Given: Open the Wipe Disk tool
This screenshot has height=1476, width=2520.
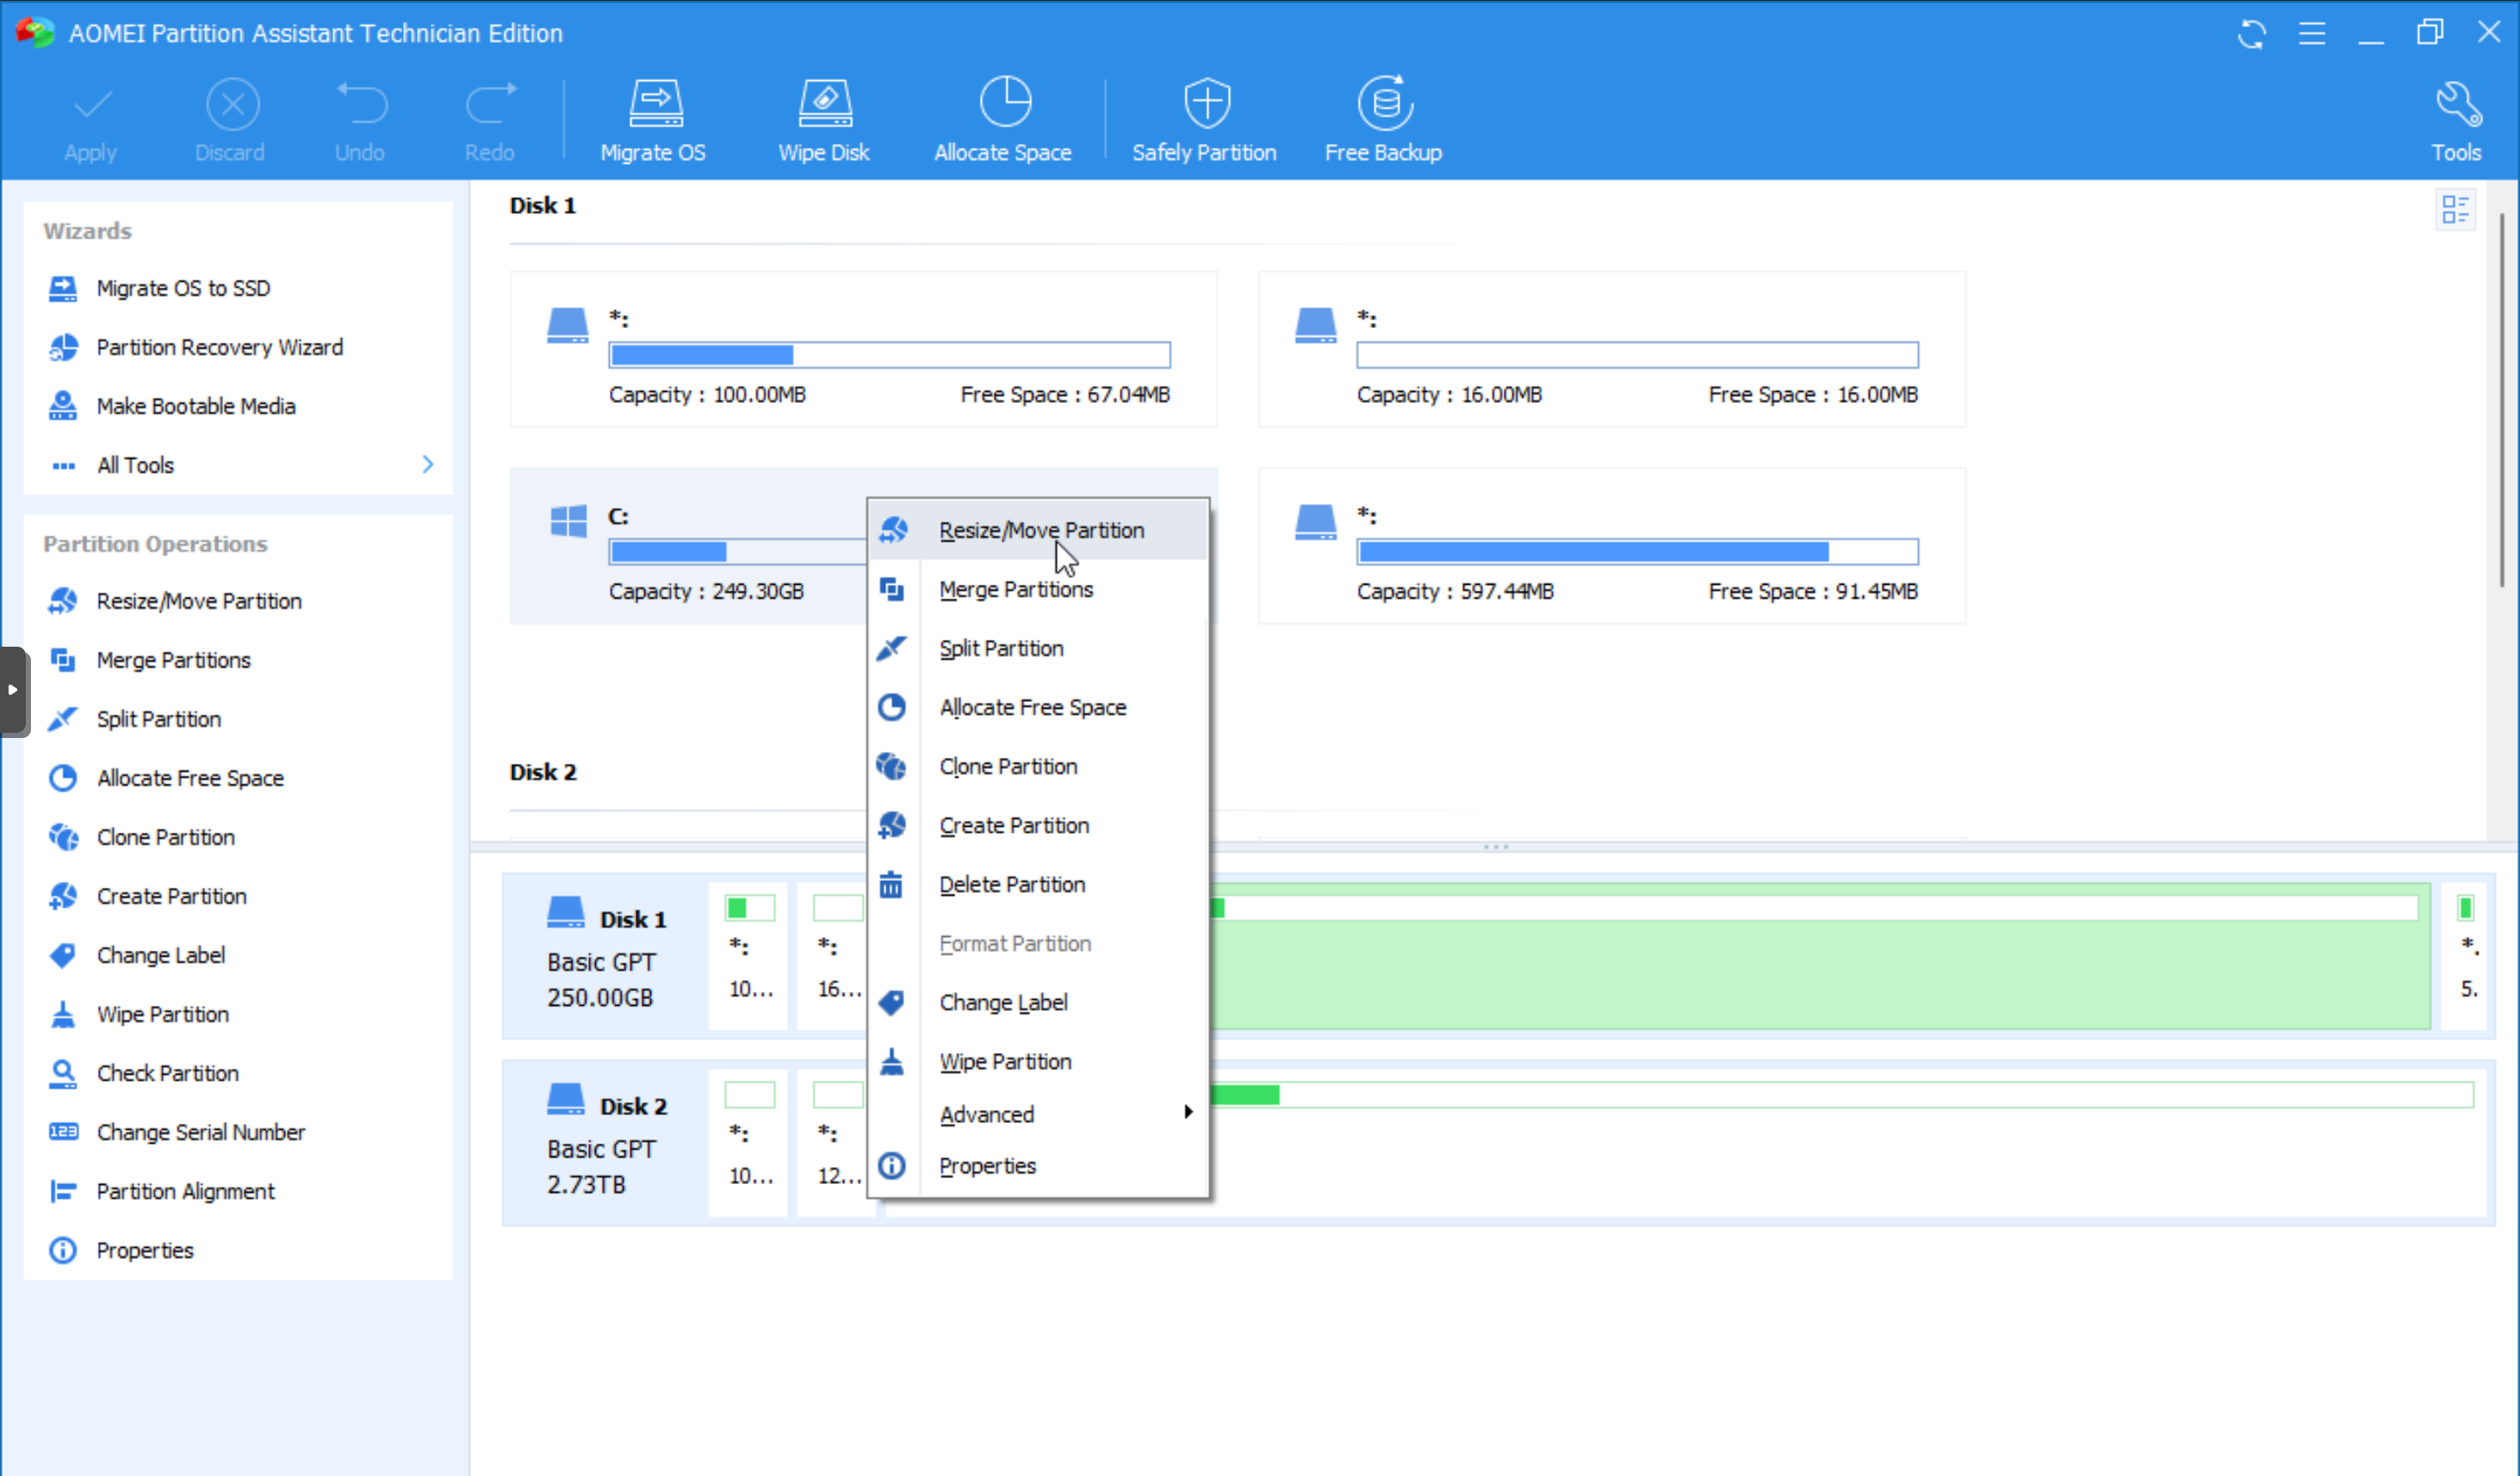Looking at the screenshot, I should 824,120.
